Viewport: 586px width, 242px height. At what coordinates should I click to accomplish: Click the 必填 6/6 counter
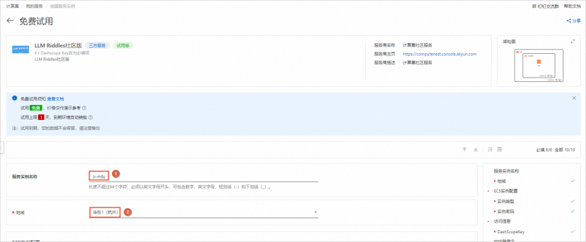point(543,149)
